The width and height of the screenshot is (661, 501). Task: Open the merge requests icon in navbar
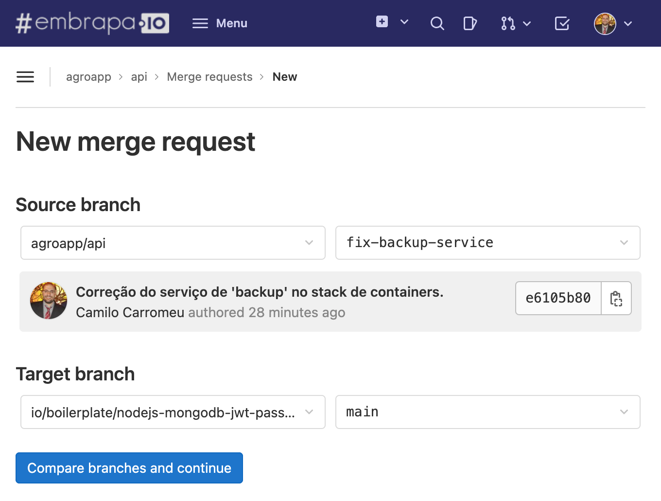coord(508,23)
